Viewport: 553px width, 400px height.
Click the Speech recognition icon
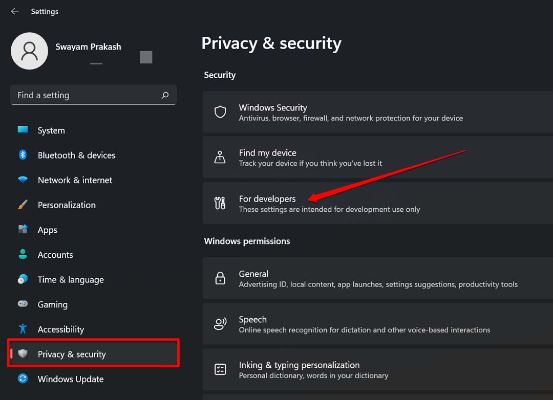coord(220,324)
